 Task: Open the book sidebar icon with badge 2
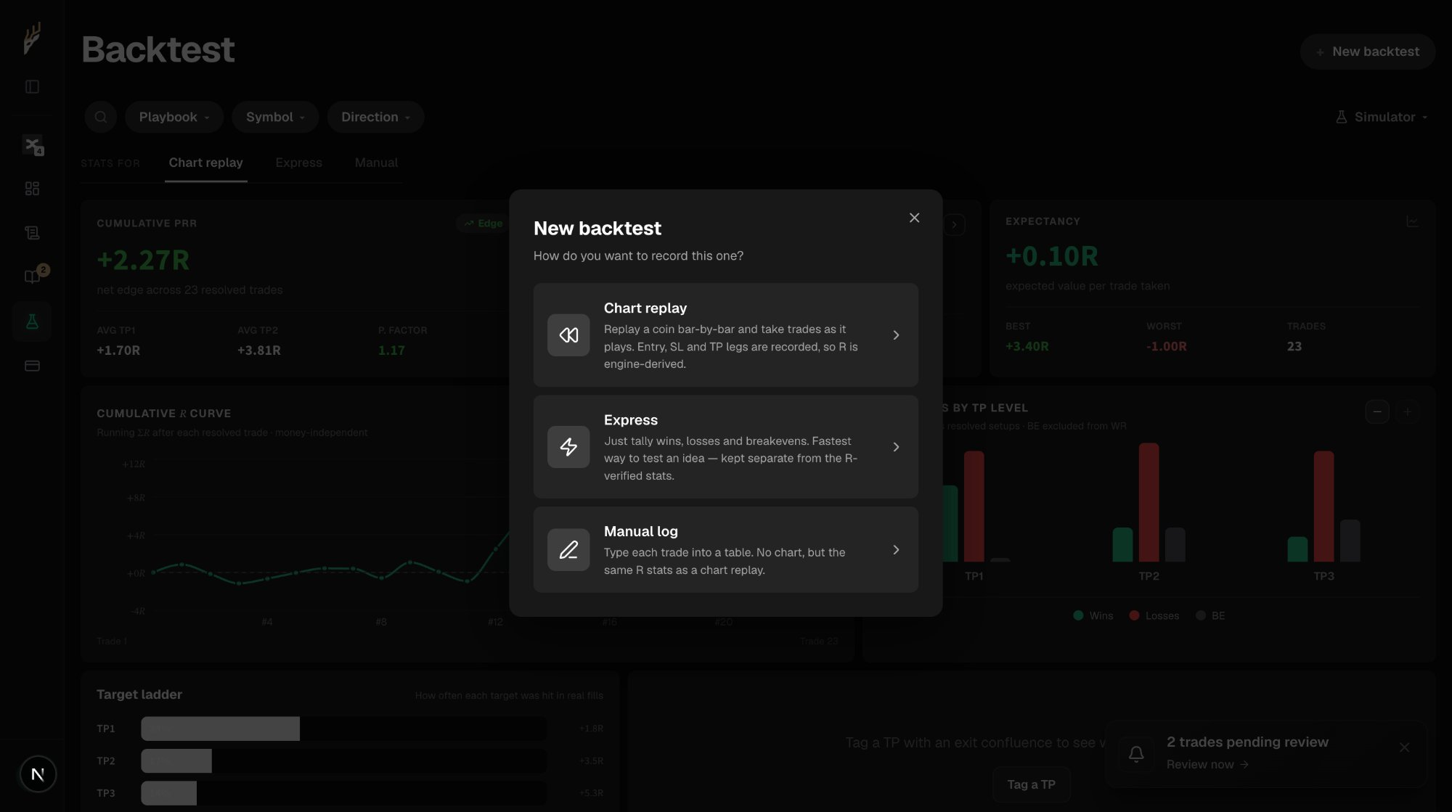(x=33, y=276)
